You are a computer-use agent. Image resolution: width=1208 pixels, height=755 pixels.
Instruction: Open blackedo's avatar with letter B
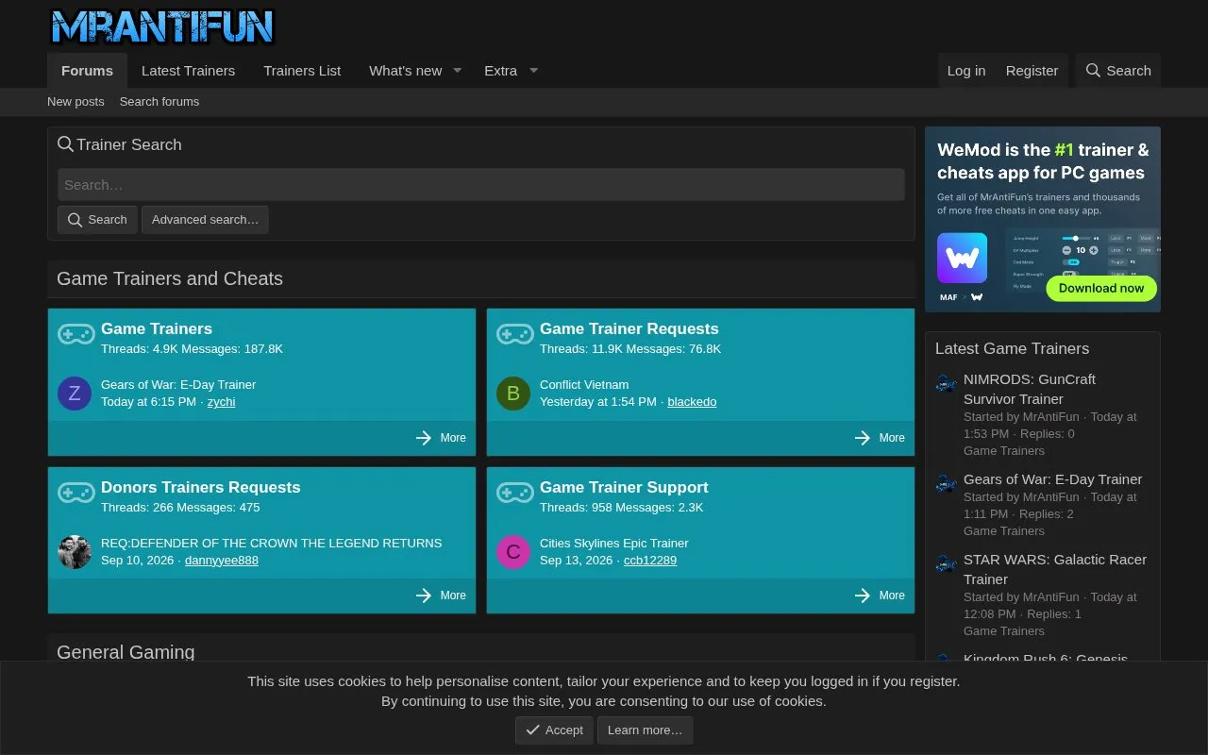513,394
